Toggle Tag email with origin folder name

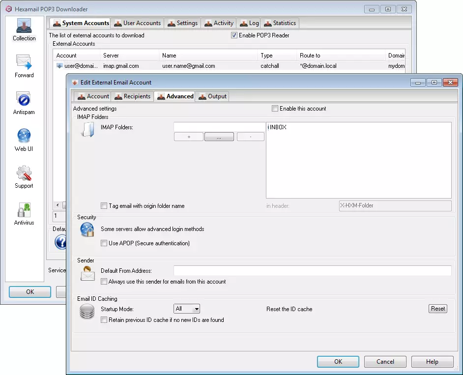pos(104,206)
